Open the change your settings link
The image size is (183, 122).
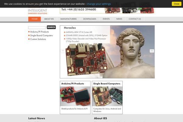(99, 4)
